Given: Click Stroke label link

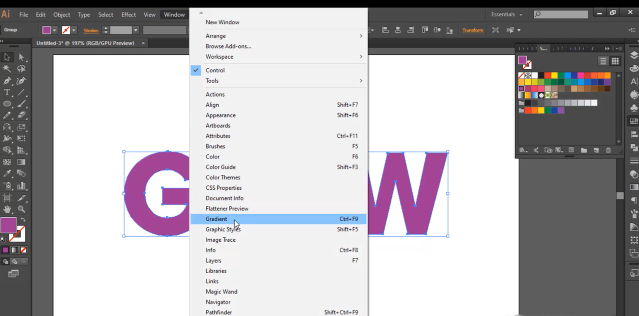Looking at the screenshot, I should 91,30.
